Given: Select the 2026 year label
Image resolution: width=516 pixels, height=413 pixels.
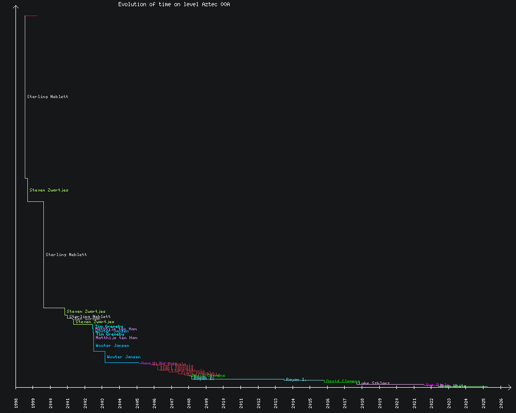Looking at the screenshot, I should [501, 403].
